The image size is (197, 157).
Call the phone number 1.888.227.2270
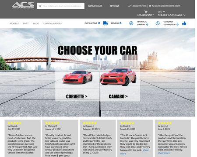pos(137,6)
